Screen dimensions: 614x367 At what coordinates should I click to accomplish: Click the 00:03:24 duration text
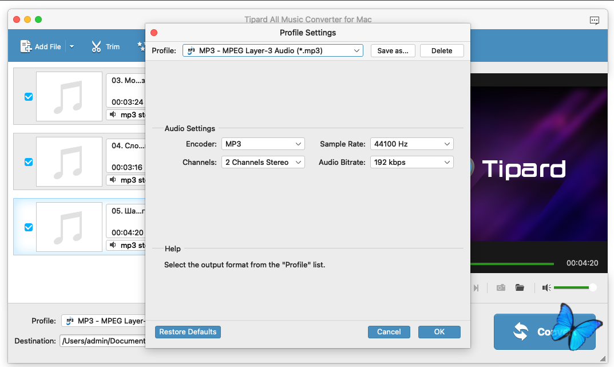(x=127, y=102)
